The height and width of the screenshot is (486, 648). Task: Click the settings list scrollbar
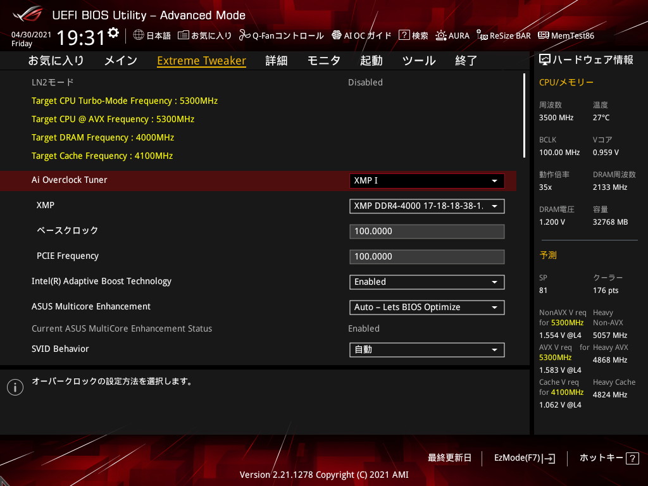click(525, 116)
